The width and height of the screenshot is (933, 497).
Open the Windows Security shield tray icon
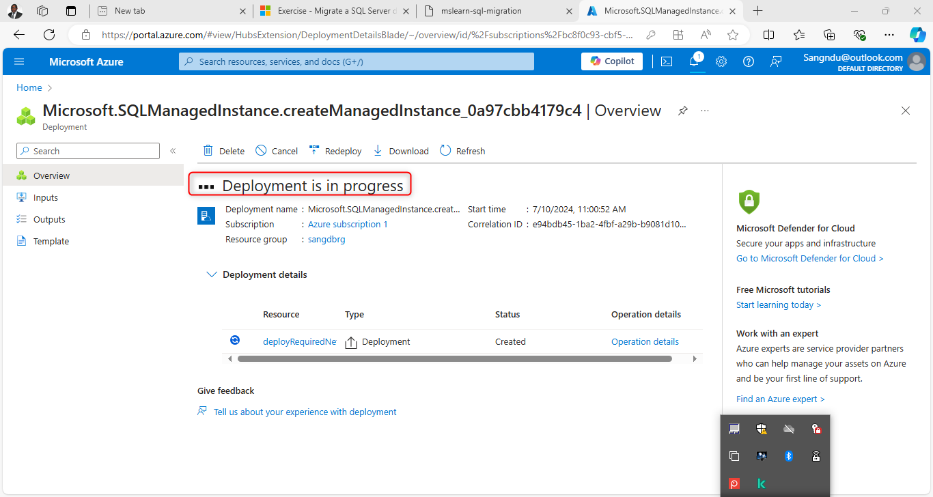pos(762,429)
